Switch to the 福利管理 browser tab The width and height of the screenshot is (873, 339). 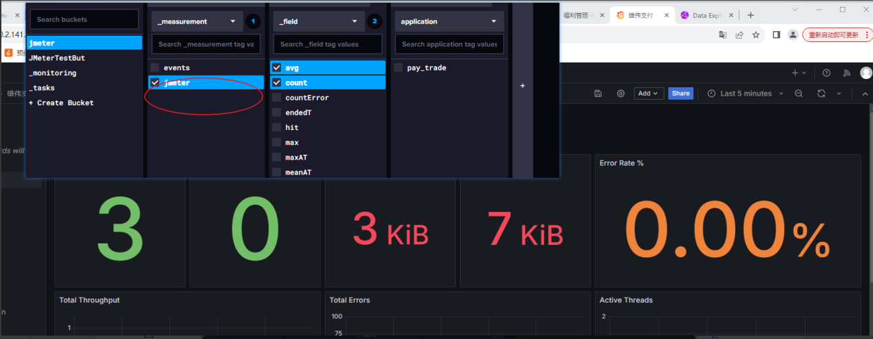(x=583, y=15)
